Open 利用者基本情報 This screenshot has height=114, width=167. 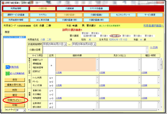pos(16,20)
